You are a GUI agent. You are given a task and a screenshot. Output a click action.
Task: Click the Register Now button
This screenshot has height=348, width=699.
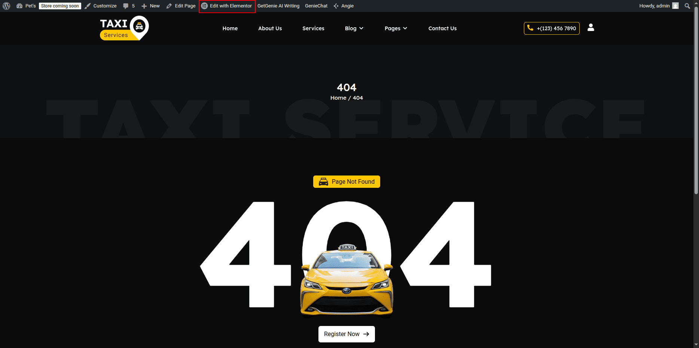(x=347, y=334)
